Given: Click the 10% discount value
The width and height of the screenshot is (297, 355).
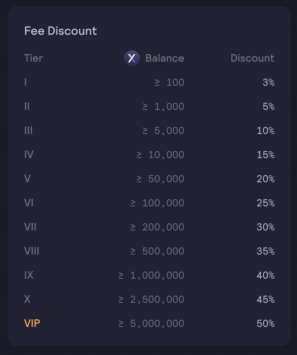Looking at the screenshot, I should (266, 131).
